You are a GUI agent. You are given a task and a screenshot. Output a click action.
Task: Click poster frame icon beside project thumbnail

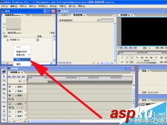click(x=4, y=24)
